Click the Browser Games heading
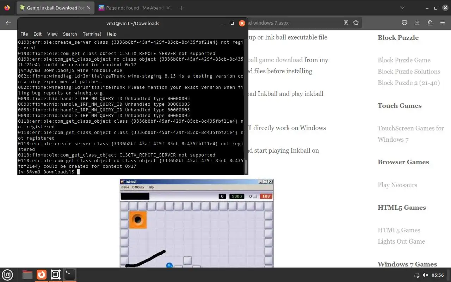 (403, 162)
